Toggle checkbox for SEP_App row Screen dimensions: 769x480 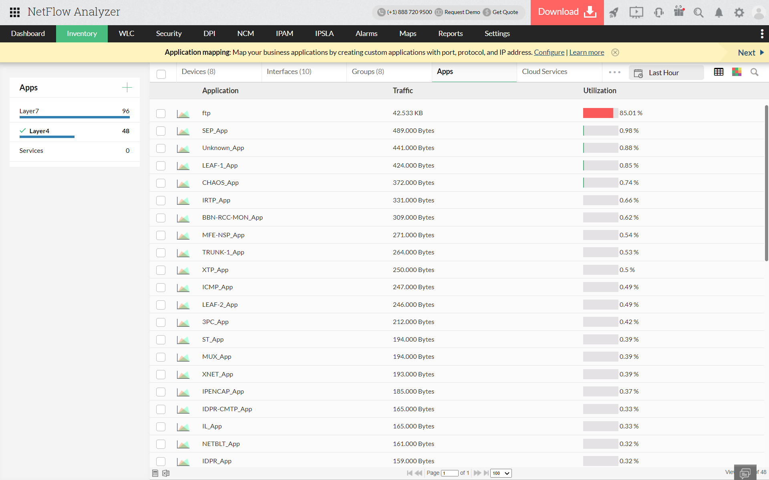click(161, 130)
